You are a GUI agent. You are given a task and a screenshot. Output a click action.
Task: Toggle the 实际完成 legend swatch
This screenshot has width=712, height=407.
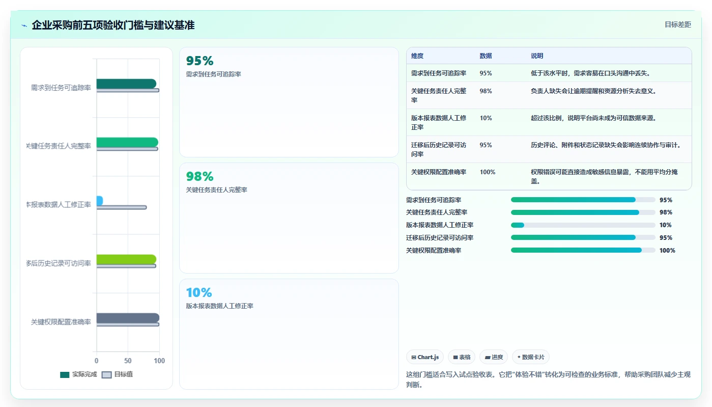click(65, 374)
